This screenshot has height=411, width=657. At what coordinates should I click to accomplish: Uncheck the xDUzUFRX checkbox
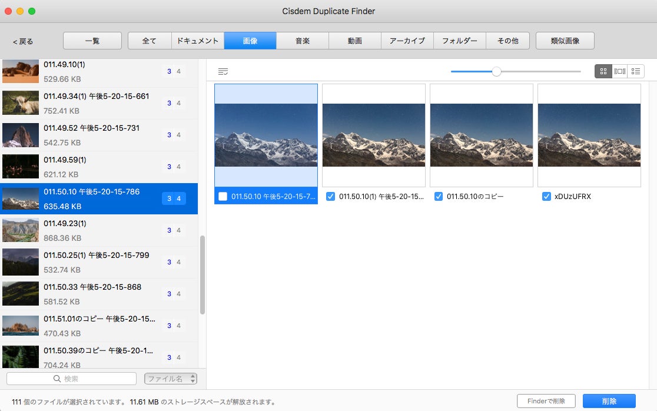pyautogui.click(x=546, y=197)
